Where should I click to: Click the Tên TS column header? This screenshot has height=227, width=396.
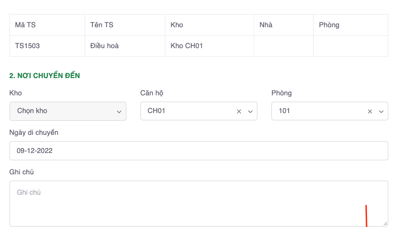pos(125,25)
